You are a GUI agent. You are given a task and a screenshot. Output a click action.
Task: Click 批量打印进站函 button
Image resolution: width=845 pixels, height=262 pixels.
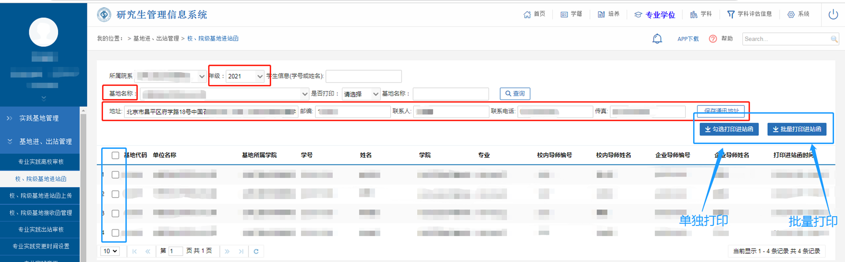(x=797, y=129)
